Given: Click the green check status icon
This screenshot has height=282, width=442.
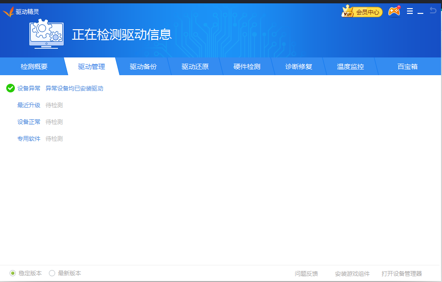Looking at the screenshot, I should tap(11, 88).
